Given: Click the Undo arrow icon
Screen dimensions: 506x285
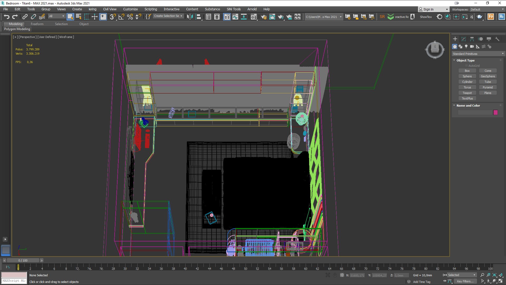Looking at the screenshot, I should tap(6, 17).
